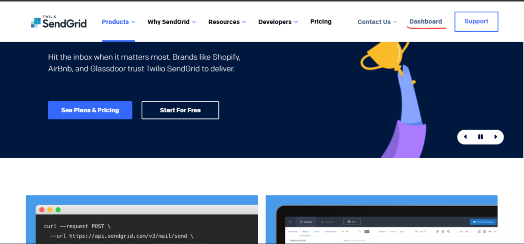Open the Pricing page
The height and width of the screenshot is (244, 524).
[321, 21]
